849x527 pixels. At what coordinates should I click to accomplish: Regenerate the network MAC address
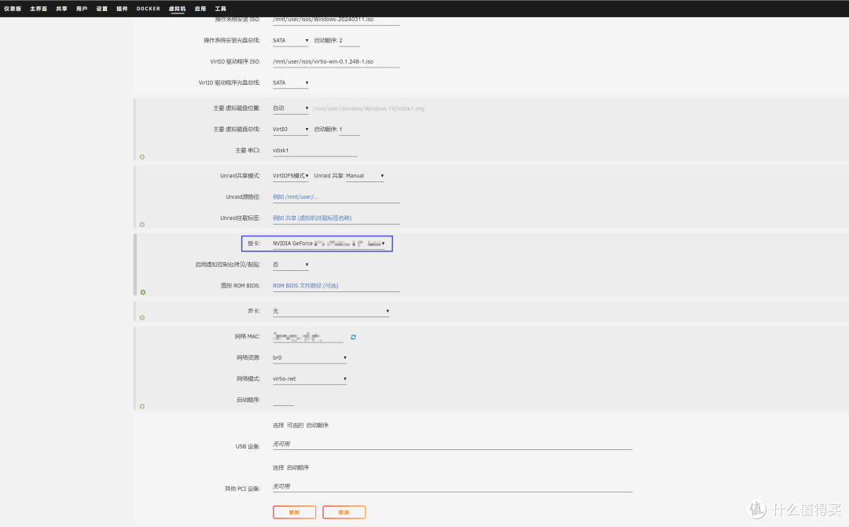click(354, 337)
